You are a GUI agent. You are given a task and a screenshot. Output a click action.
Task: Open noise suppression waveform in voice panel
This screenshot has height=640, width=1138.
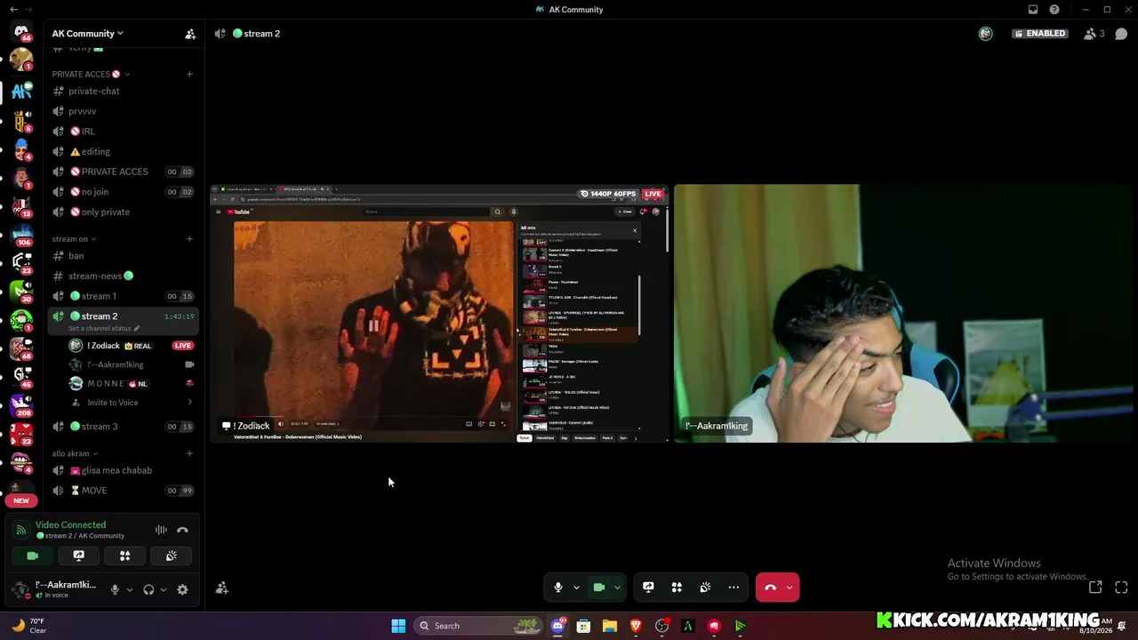click(161, 530)
